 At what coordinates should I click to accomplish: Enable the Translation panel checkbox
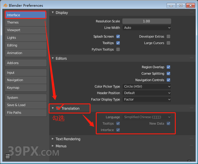pos(58,108)
